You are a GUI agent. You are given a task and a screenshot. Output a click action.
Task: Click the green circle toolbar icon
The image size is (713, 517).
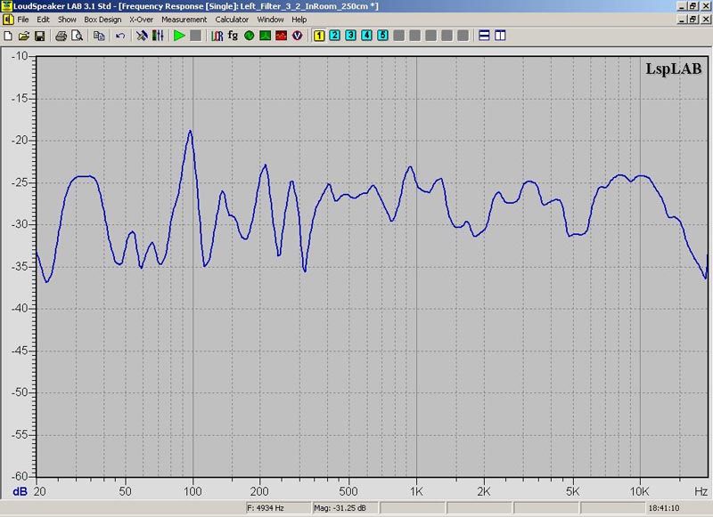(x=250, y=36)
